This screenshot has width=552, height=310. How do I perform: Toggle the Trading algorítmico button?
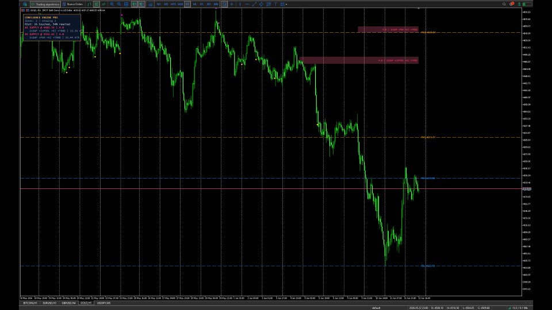click(45, 4)
